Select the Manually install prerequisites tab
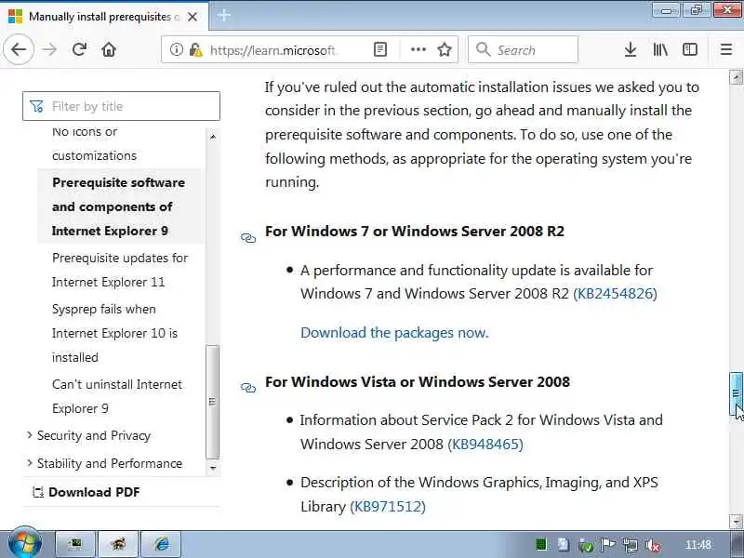This screenshot has height=558, width=744. (104, 17)
